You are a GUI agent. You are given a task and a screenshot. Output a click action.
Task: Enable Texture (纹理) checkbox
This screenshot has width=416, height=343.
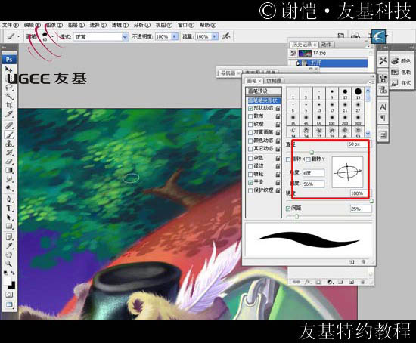[x=250, y=125]
